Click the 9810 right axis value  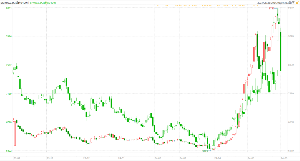pos(291,8)
